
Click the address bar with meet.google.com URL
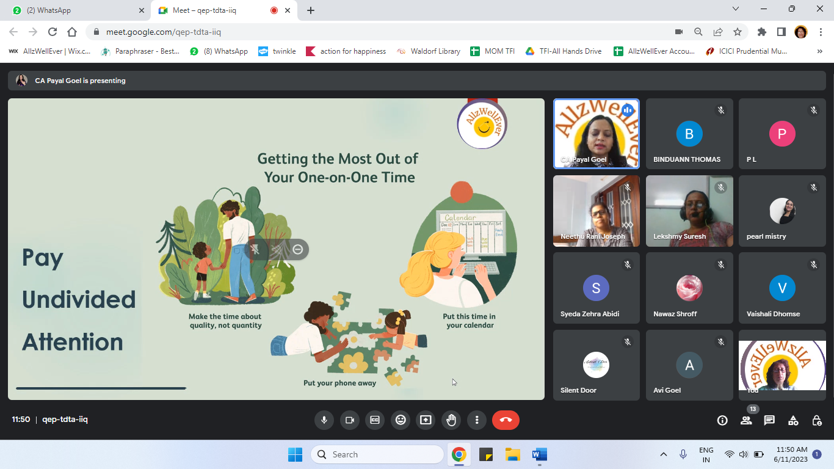[379, 32]
